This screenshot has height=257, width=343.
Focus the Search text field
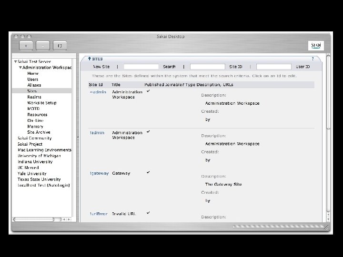141,67
